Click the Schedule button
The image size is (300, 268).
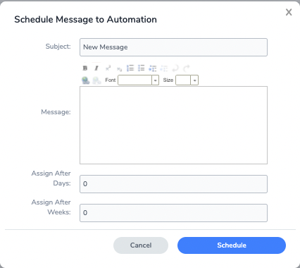[232, 245]
